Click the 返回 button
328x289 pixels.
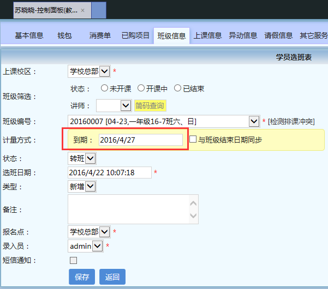pyautogui.click(x=112, y=276)
